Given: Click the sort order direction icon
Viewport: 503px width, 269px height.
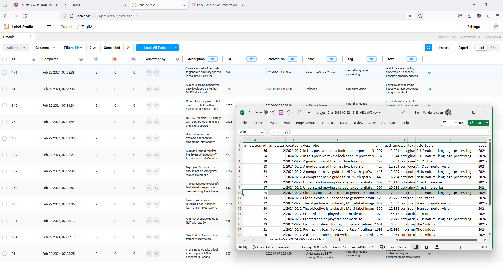Looking at the screenshot, I should (x=128, y=48).
